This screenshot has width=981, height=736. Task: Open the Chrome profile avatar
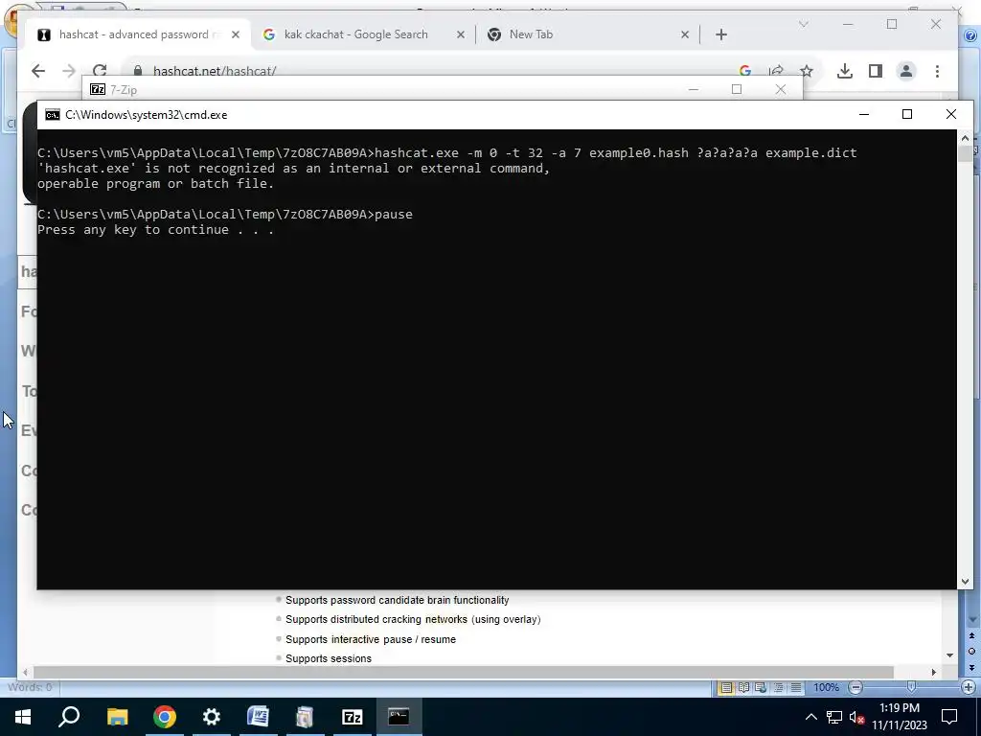coord(906,71)
